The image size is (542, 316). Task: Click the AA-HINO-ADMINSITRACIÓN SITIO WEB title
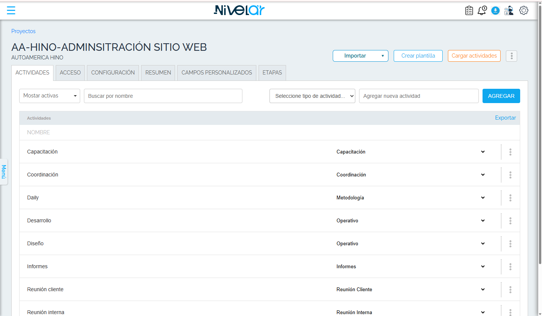(109, 47)
